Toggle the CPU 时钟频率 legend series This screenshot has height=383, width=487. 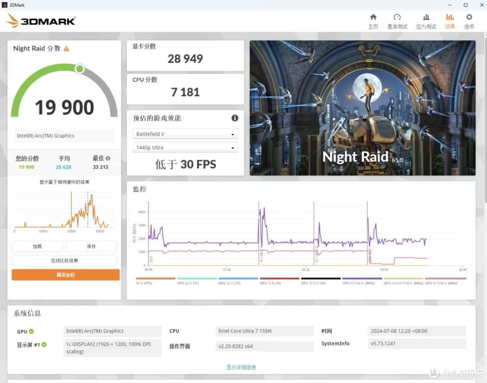pos(362,281)
